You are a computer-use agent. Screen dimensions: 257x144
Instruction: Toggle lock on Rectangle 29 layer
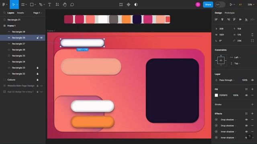37,38
